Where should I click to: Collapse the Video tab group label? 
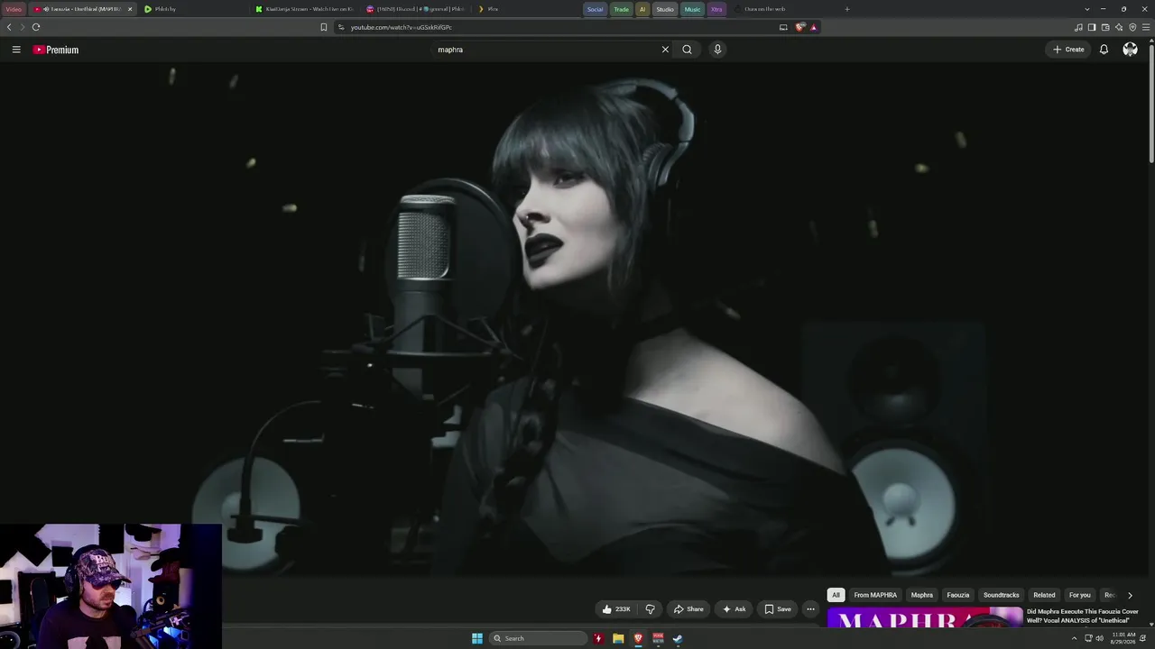[14, 9]
